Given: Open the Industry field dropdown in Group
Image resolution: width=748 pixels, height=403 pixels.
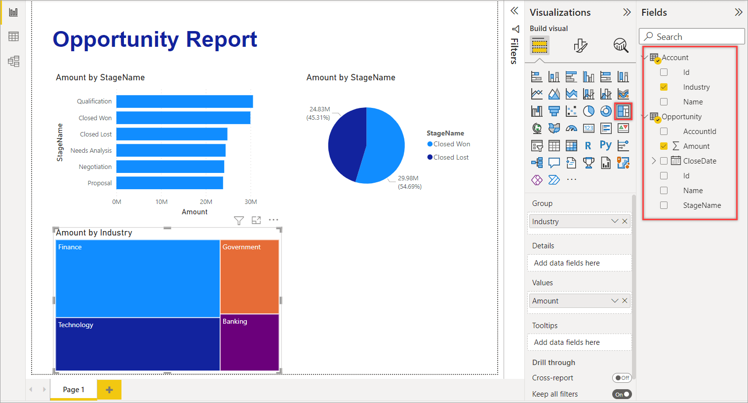Looking at the screenshot, I should [x=615, y=221].
